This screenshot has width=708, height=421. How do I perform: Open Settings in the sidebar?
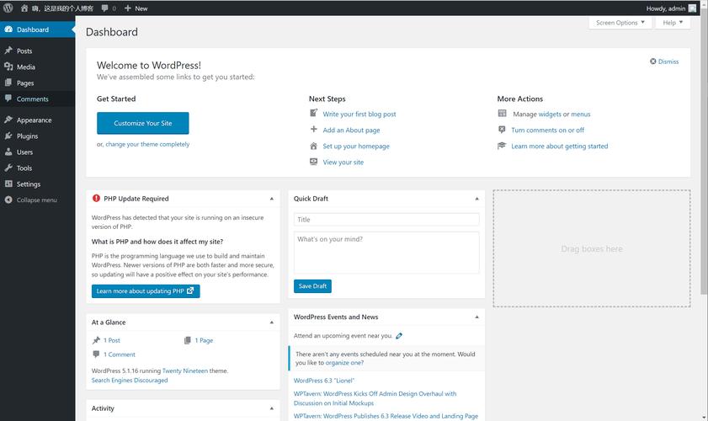coord(38,184)
